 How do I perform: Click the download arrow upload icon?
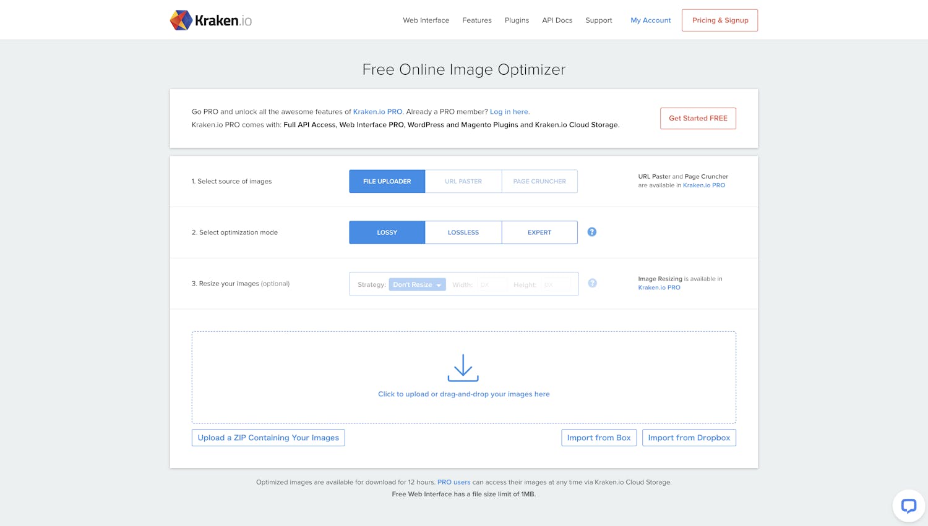pyautogui.click(x=463, y=368)
